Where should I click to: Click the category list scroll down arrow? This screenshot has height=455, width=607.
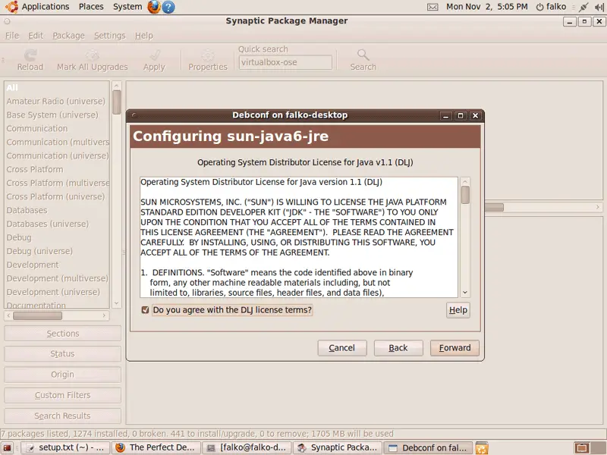coord(116,304)
